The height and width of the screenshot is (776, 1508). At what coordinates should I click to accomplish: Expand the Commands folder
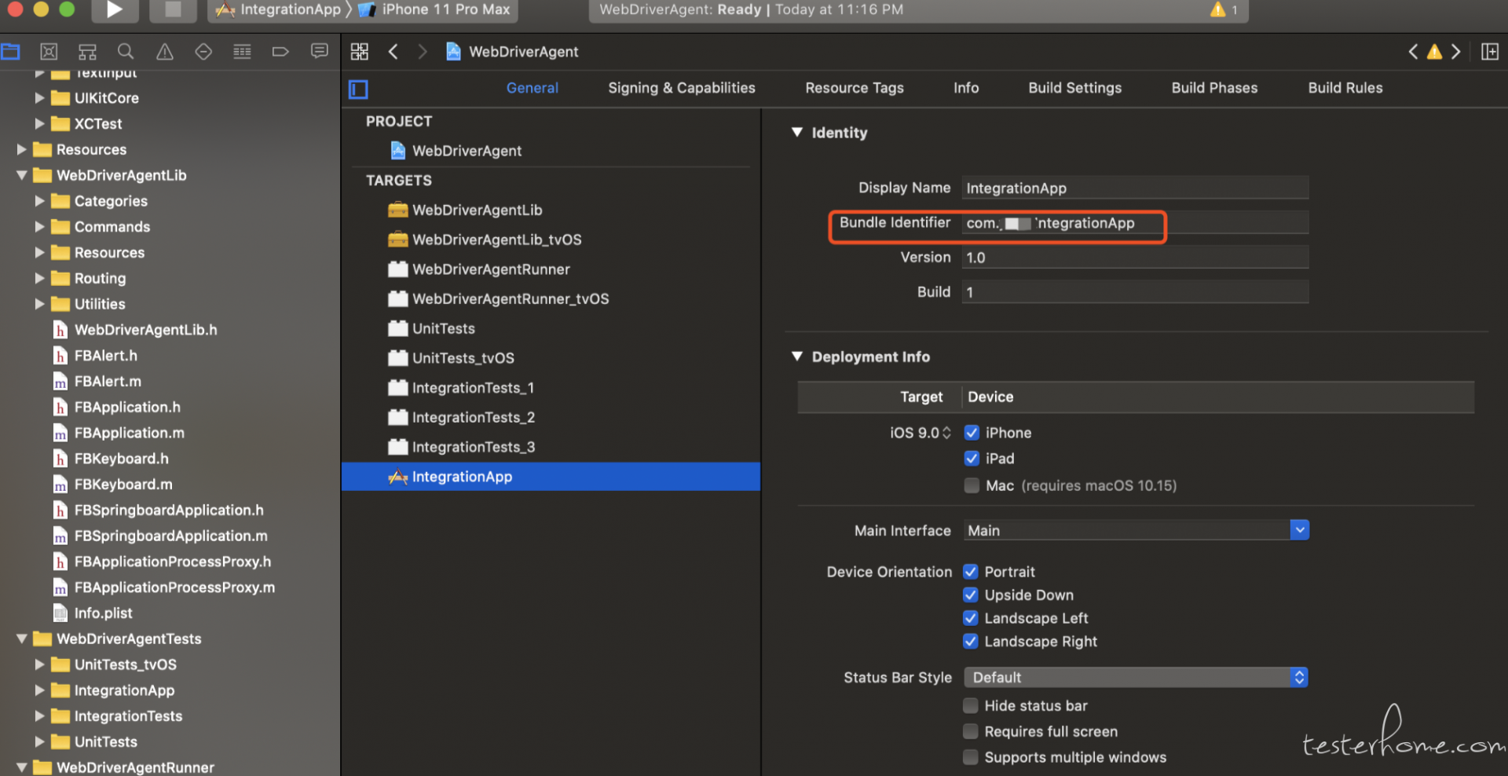click(x=39, y=227)
